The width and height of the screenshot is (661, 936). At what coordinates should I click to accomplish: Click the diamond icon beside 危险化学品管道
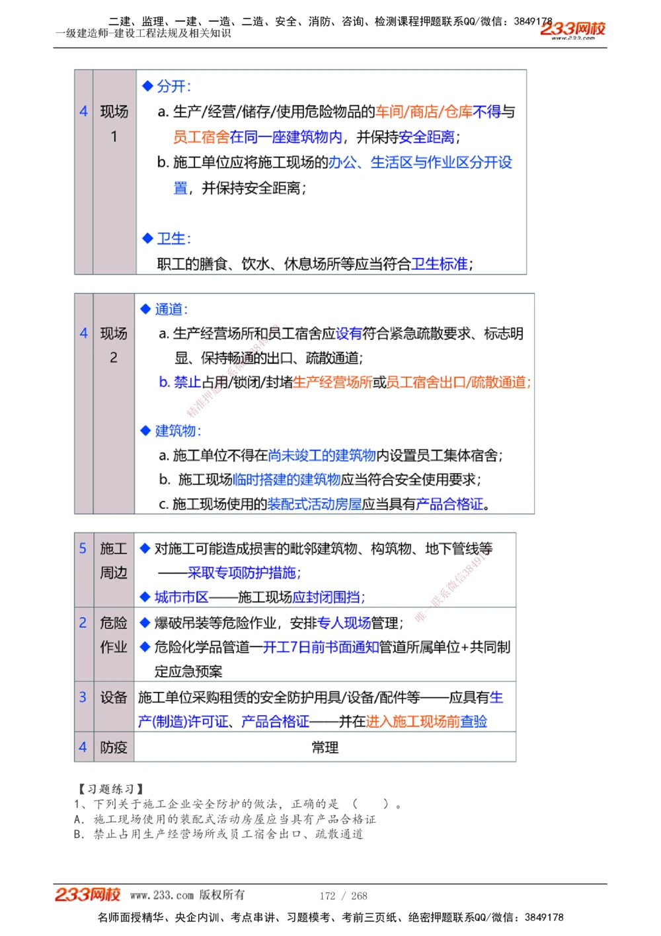click(x=145, y=647)
